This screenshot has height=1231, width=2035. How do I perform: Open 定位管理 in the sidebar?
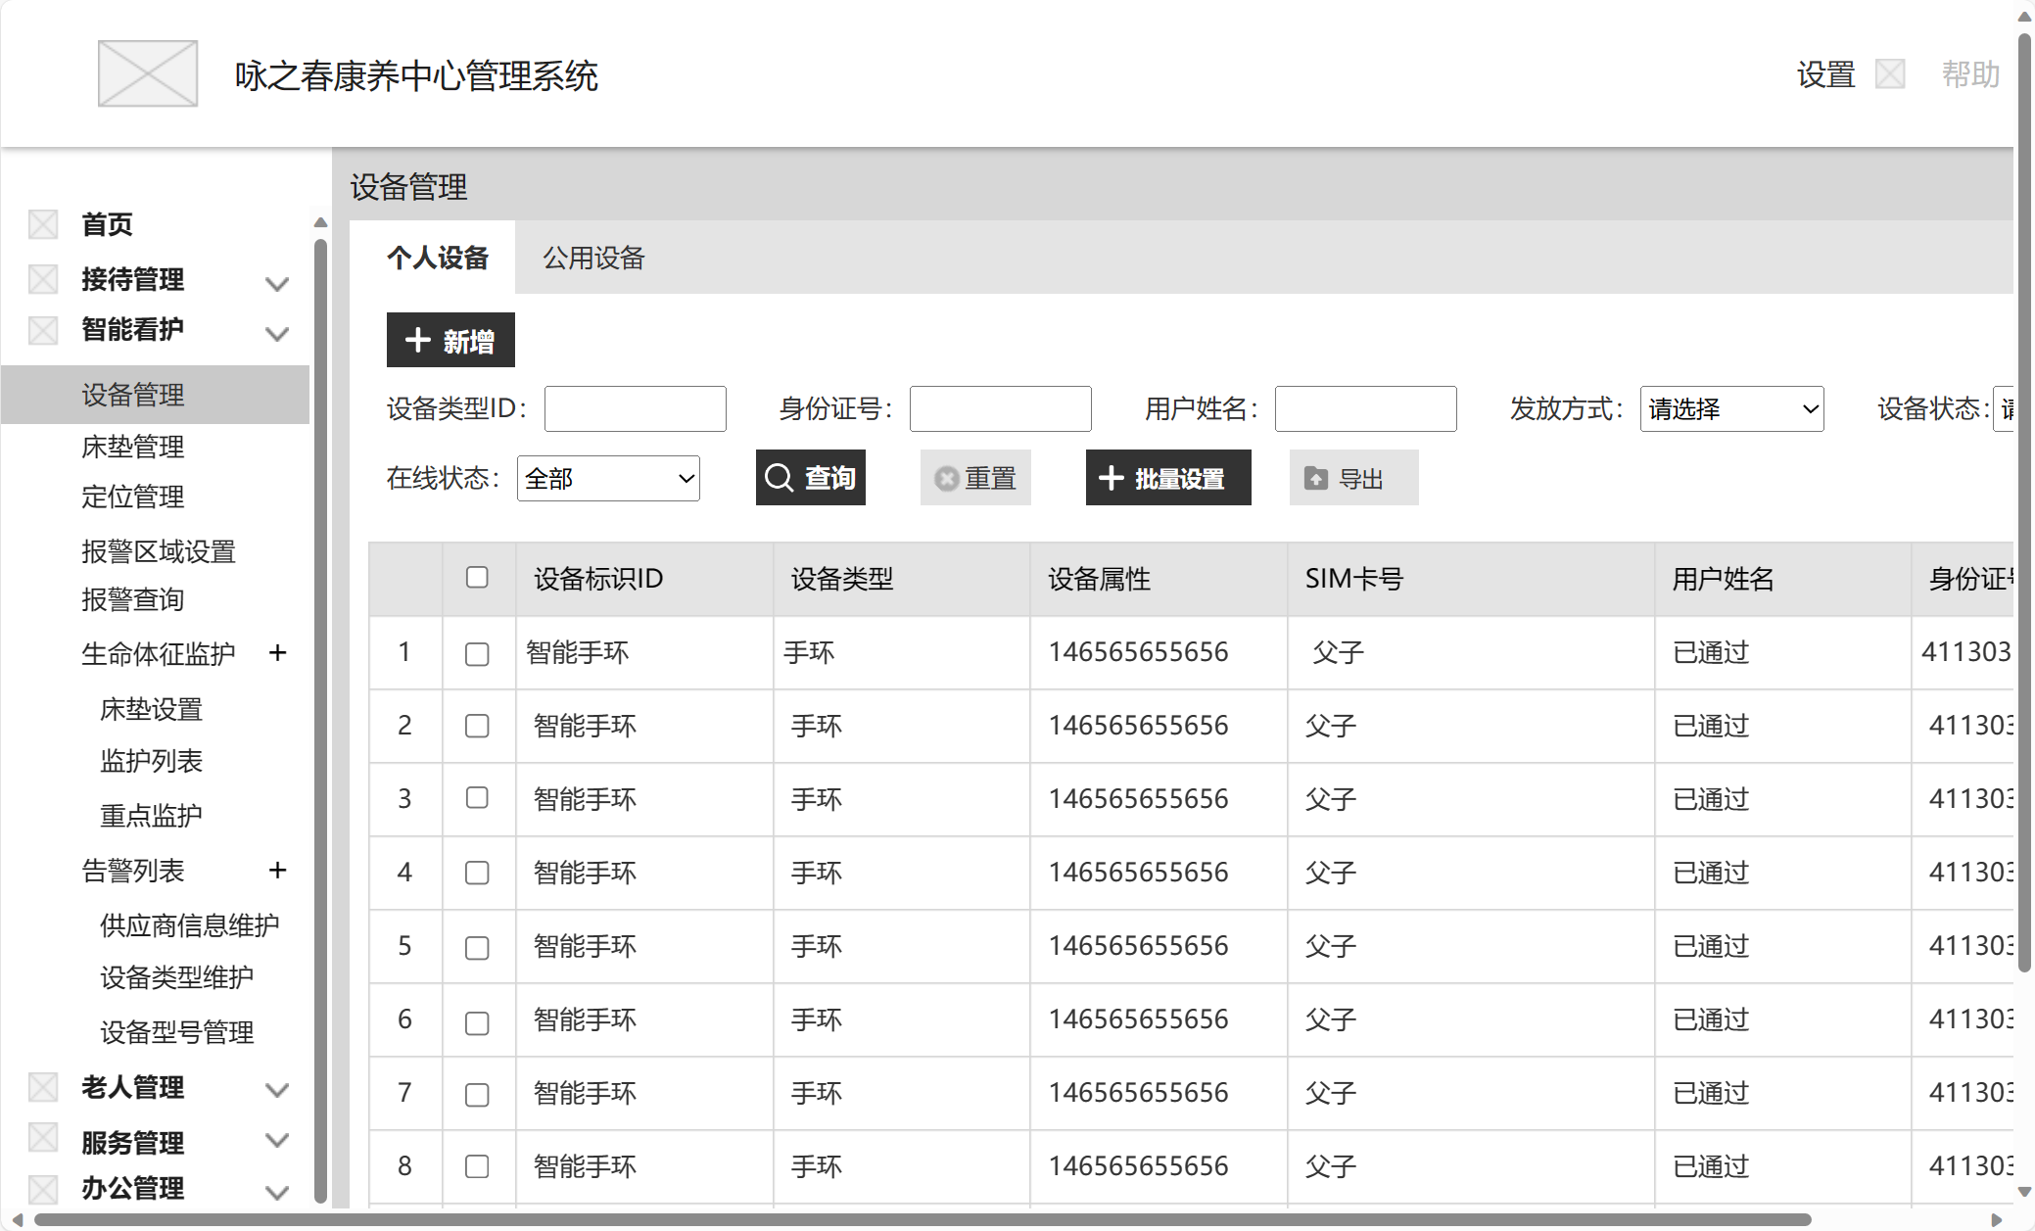(x=133, y=497)
